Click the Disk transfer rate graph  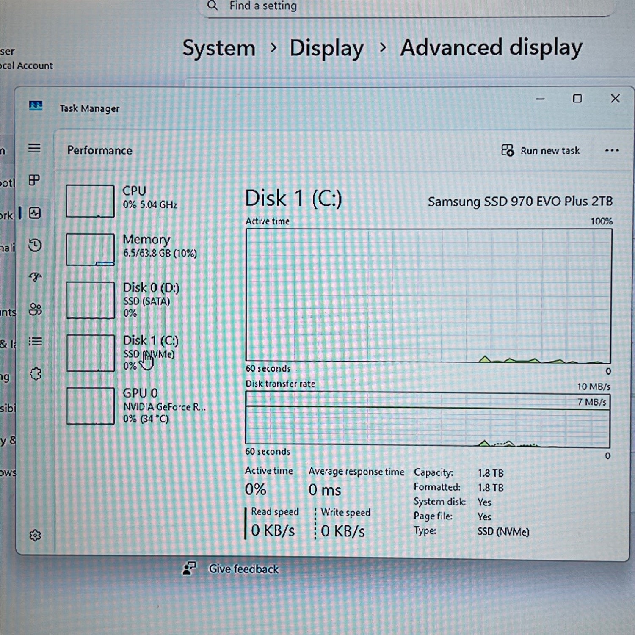pyautogui.click(x=428, y=420)
